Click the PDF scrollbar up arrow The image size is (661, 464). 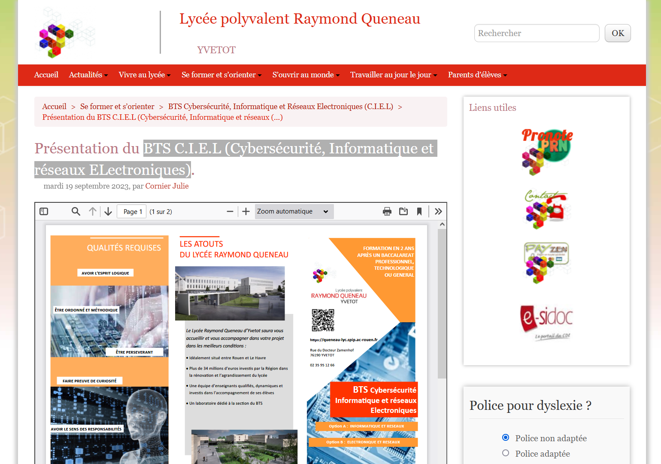[x=442, y=224]
